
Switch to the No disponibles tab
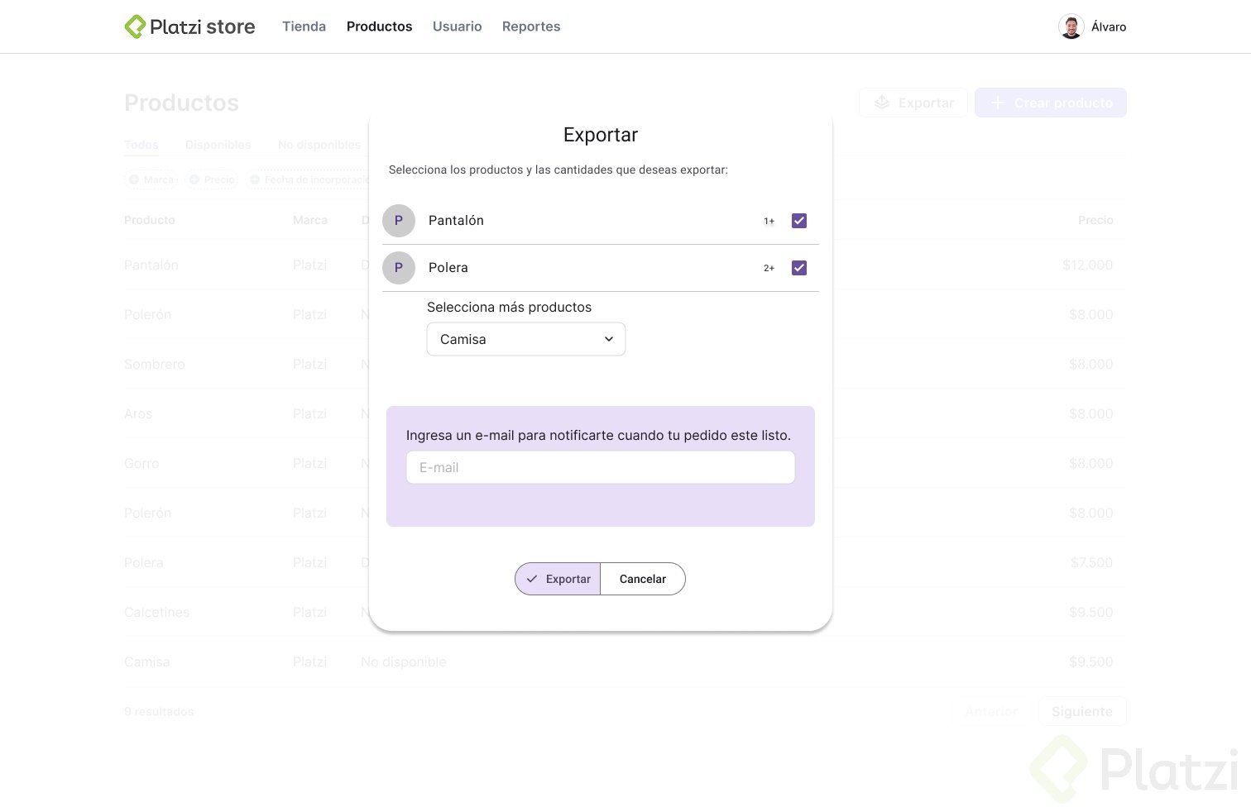click(319, 145)
